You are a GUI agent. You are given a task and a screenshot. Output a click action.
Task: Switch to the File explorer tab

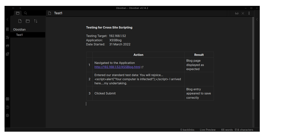[18, 13]
